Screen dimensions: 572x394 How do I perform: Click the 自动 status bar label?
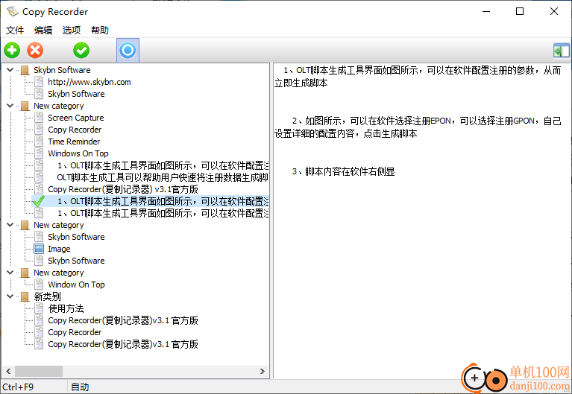[80, 387]
